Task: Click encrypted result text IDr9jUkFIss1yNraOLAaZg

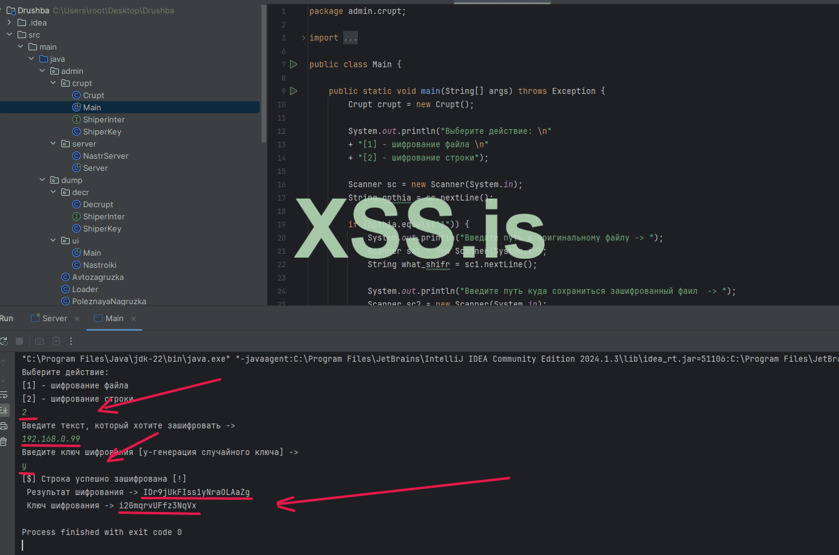Action: [197, 492]
